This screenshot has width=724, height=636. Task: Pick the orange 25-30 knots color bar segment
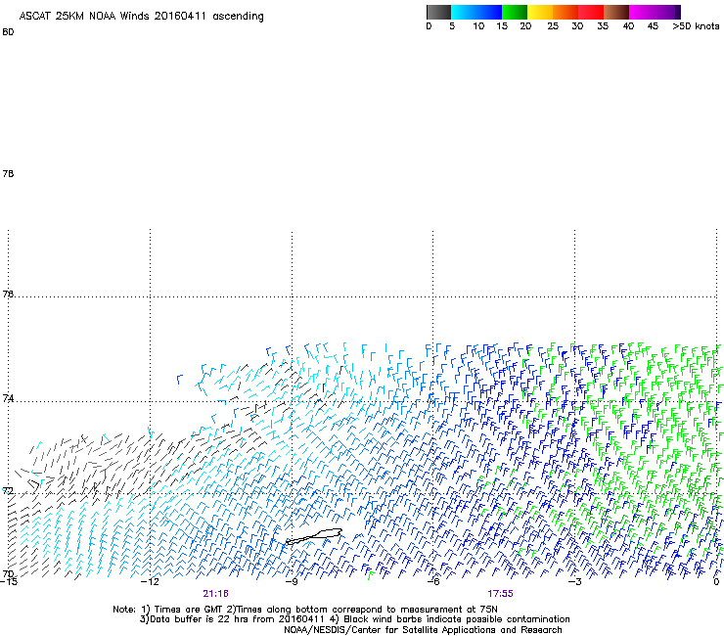coord(566,12)
